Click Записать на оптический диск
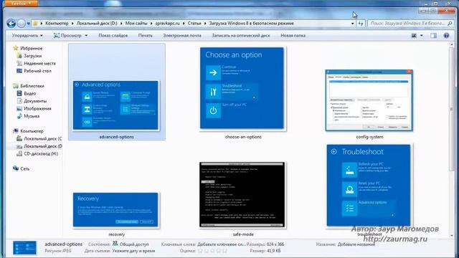Image resolution: width=459 pixels, height=258 pixels. (x=241, y=35)
